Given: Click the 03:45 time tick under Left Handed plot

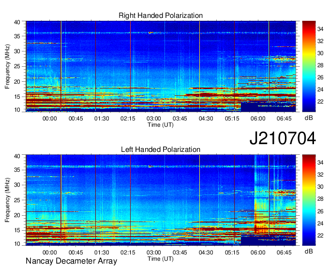Looking at the screenshot, I should click(180, 252).
